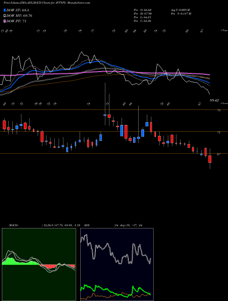The width and height of the screenshot is (228, 301).
Task: Click the tallest-wick blue candle near 75 level
Action: point(105,115)
